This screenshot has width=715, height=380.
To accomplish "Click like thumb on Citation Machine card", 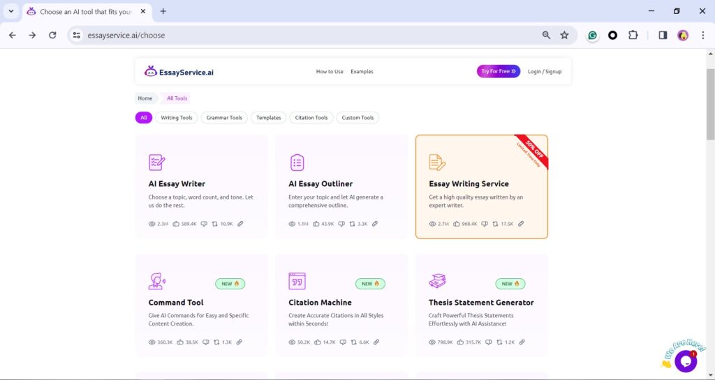I will click(x=318, y=342).
